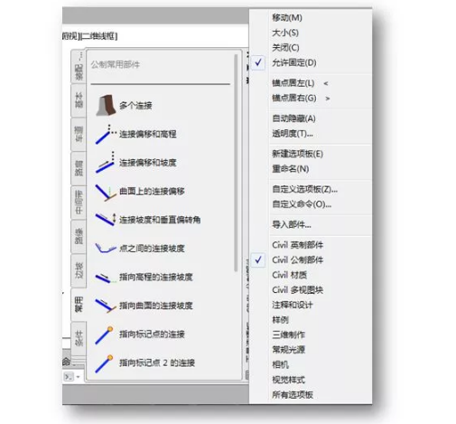
Task: Click the command line prompt icon
Action: pos(69,377)
